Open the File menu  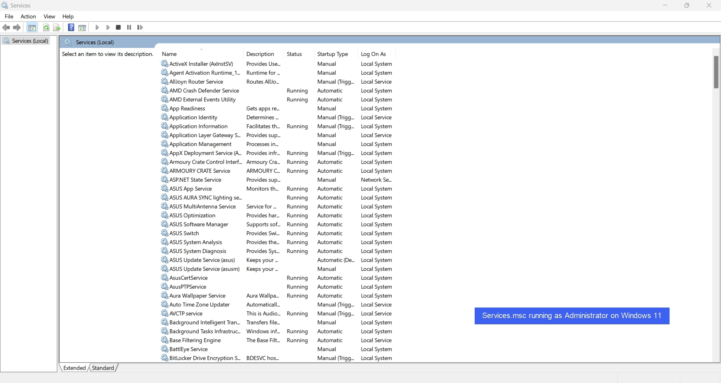click(9, 17)
